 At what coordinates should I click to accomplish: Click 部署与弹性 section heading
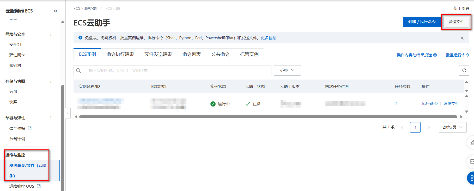click(x=15, y=118)
